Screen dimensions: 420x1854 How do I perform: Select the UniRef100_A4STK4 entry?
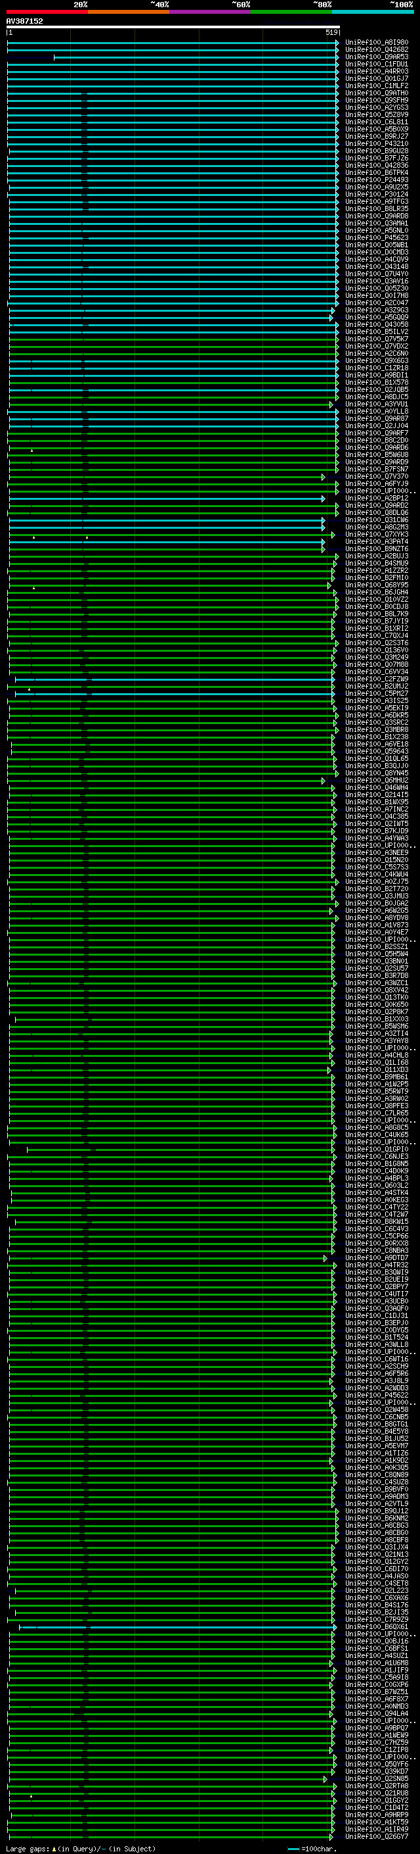[377, 1192]
